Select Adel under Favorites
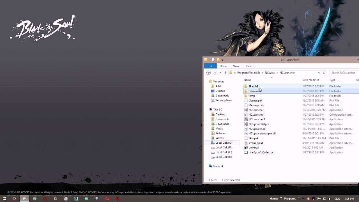The height and width of the screenshot is (202, 359). tap(218, 86)
